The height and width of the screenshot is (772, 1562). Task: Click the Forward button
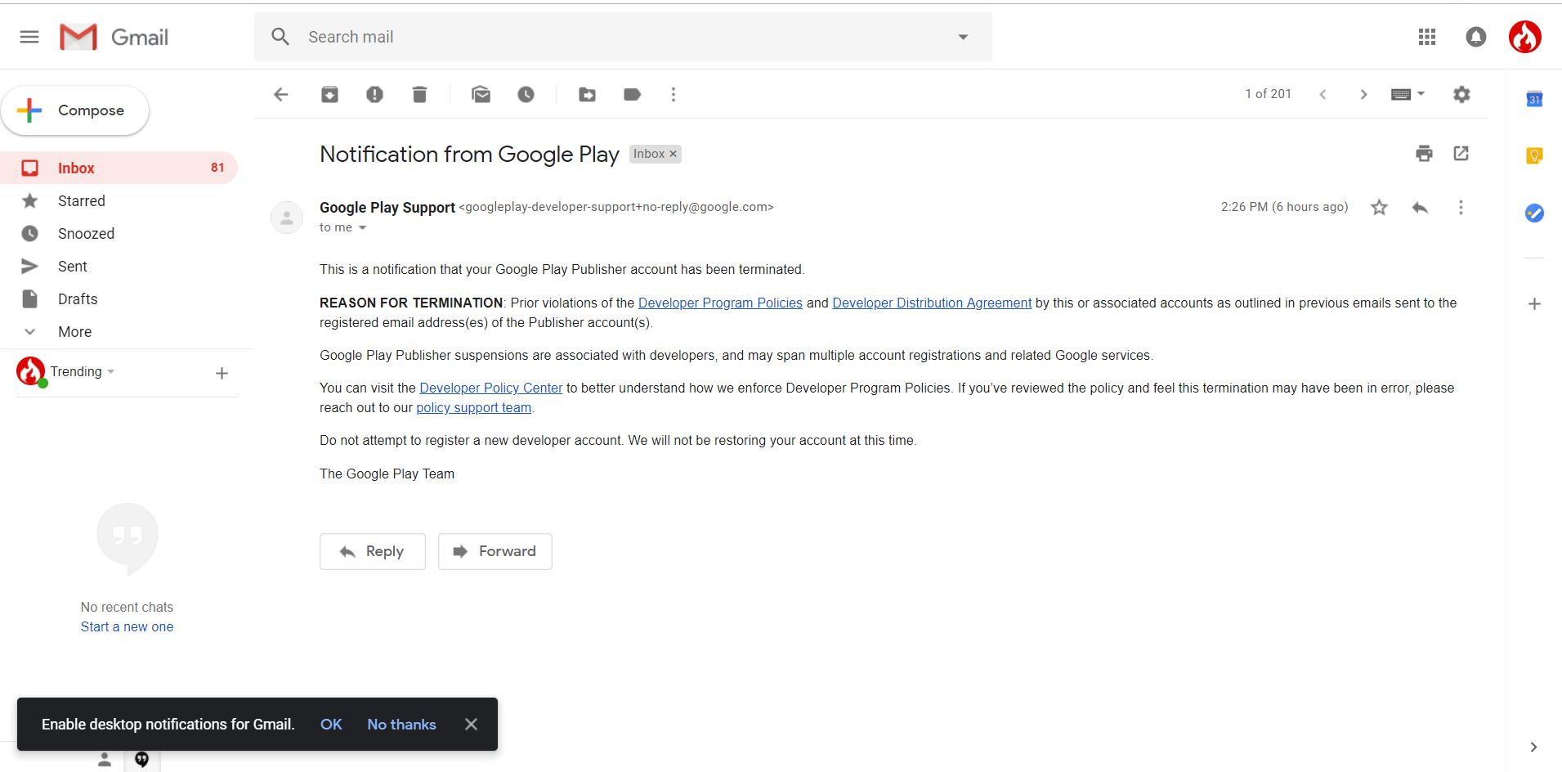tap(495, 551)
